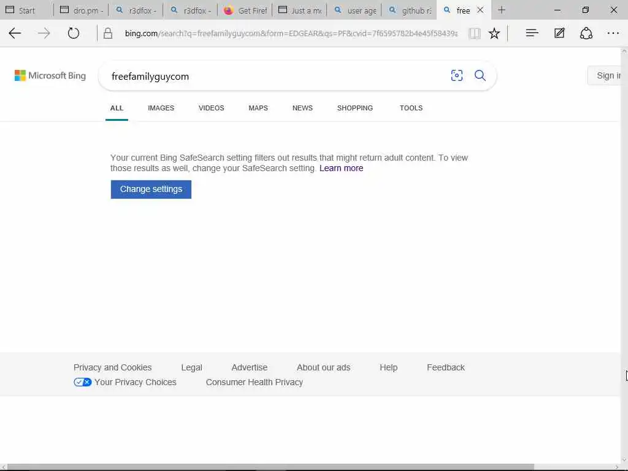Open Consumer Health Privacy link
628x471 pixels.
(x=255, y=382)
